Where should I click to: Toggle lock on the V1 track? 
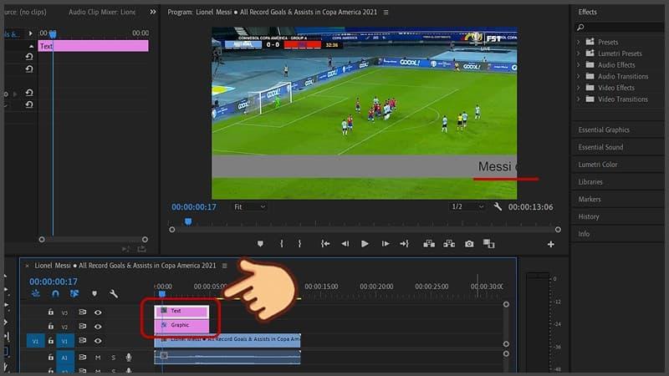point(51,341)
